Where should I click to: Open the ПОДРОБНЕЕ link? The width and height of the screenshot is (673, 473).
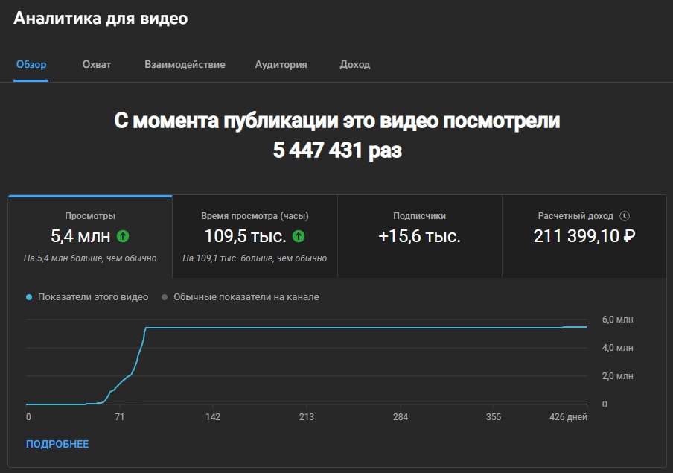(57, 445)
